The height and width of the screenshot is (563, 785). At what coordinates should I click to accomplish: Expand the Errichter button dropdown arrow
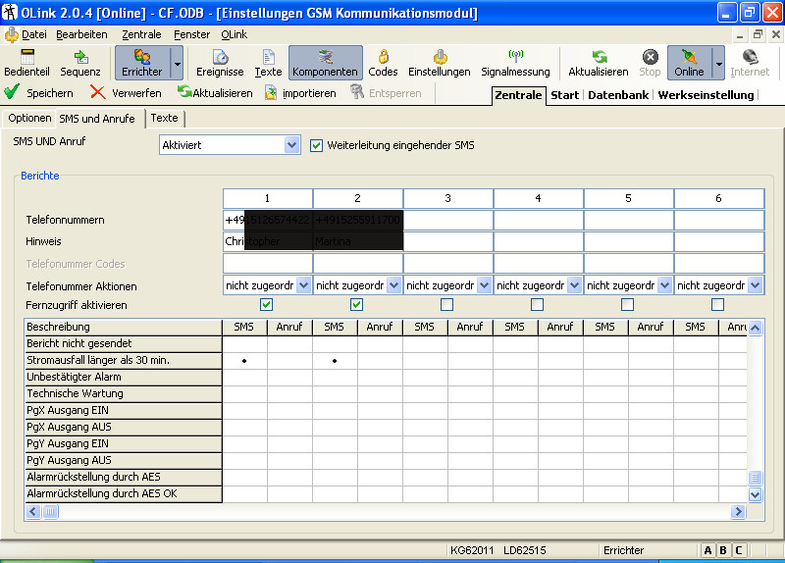click(177, 63)
